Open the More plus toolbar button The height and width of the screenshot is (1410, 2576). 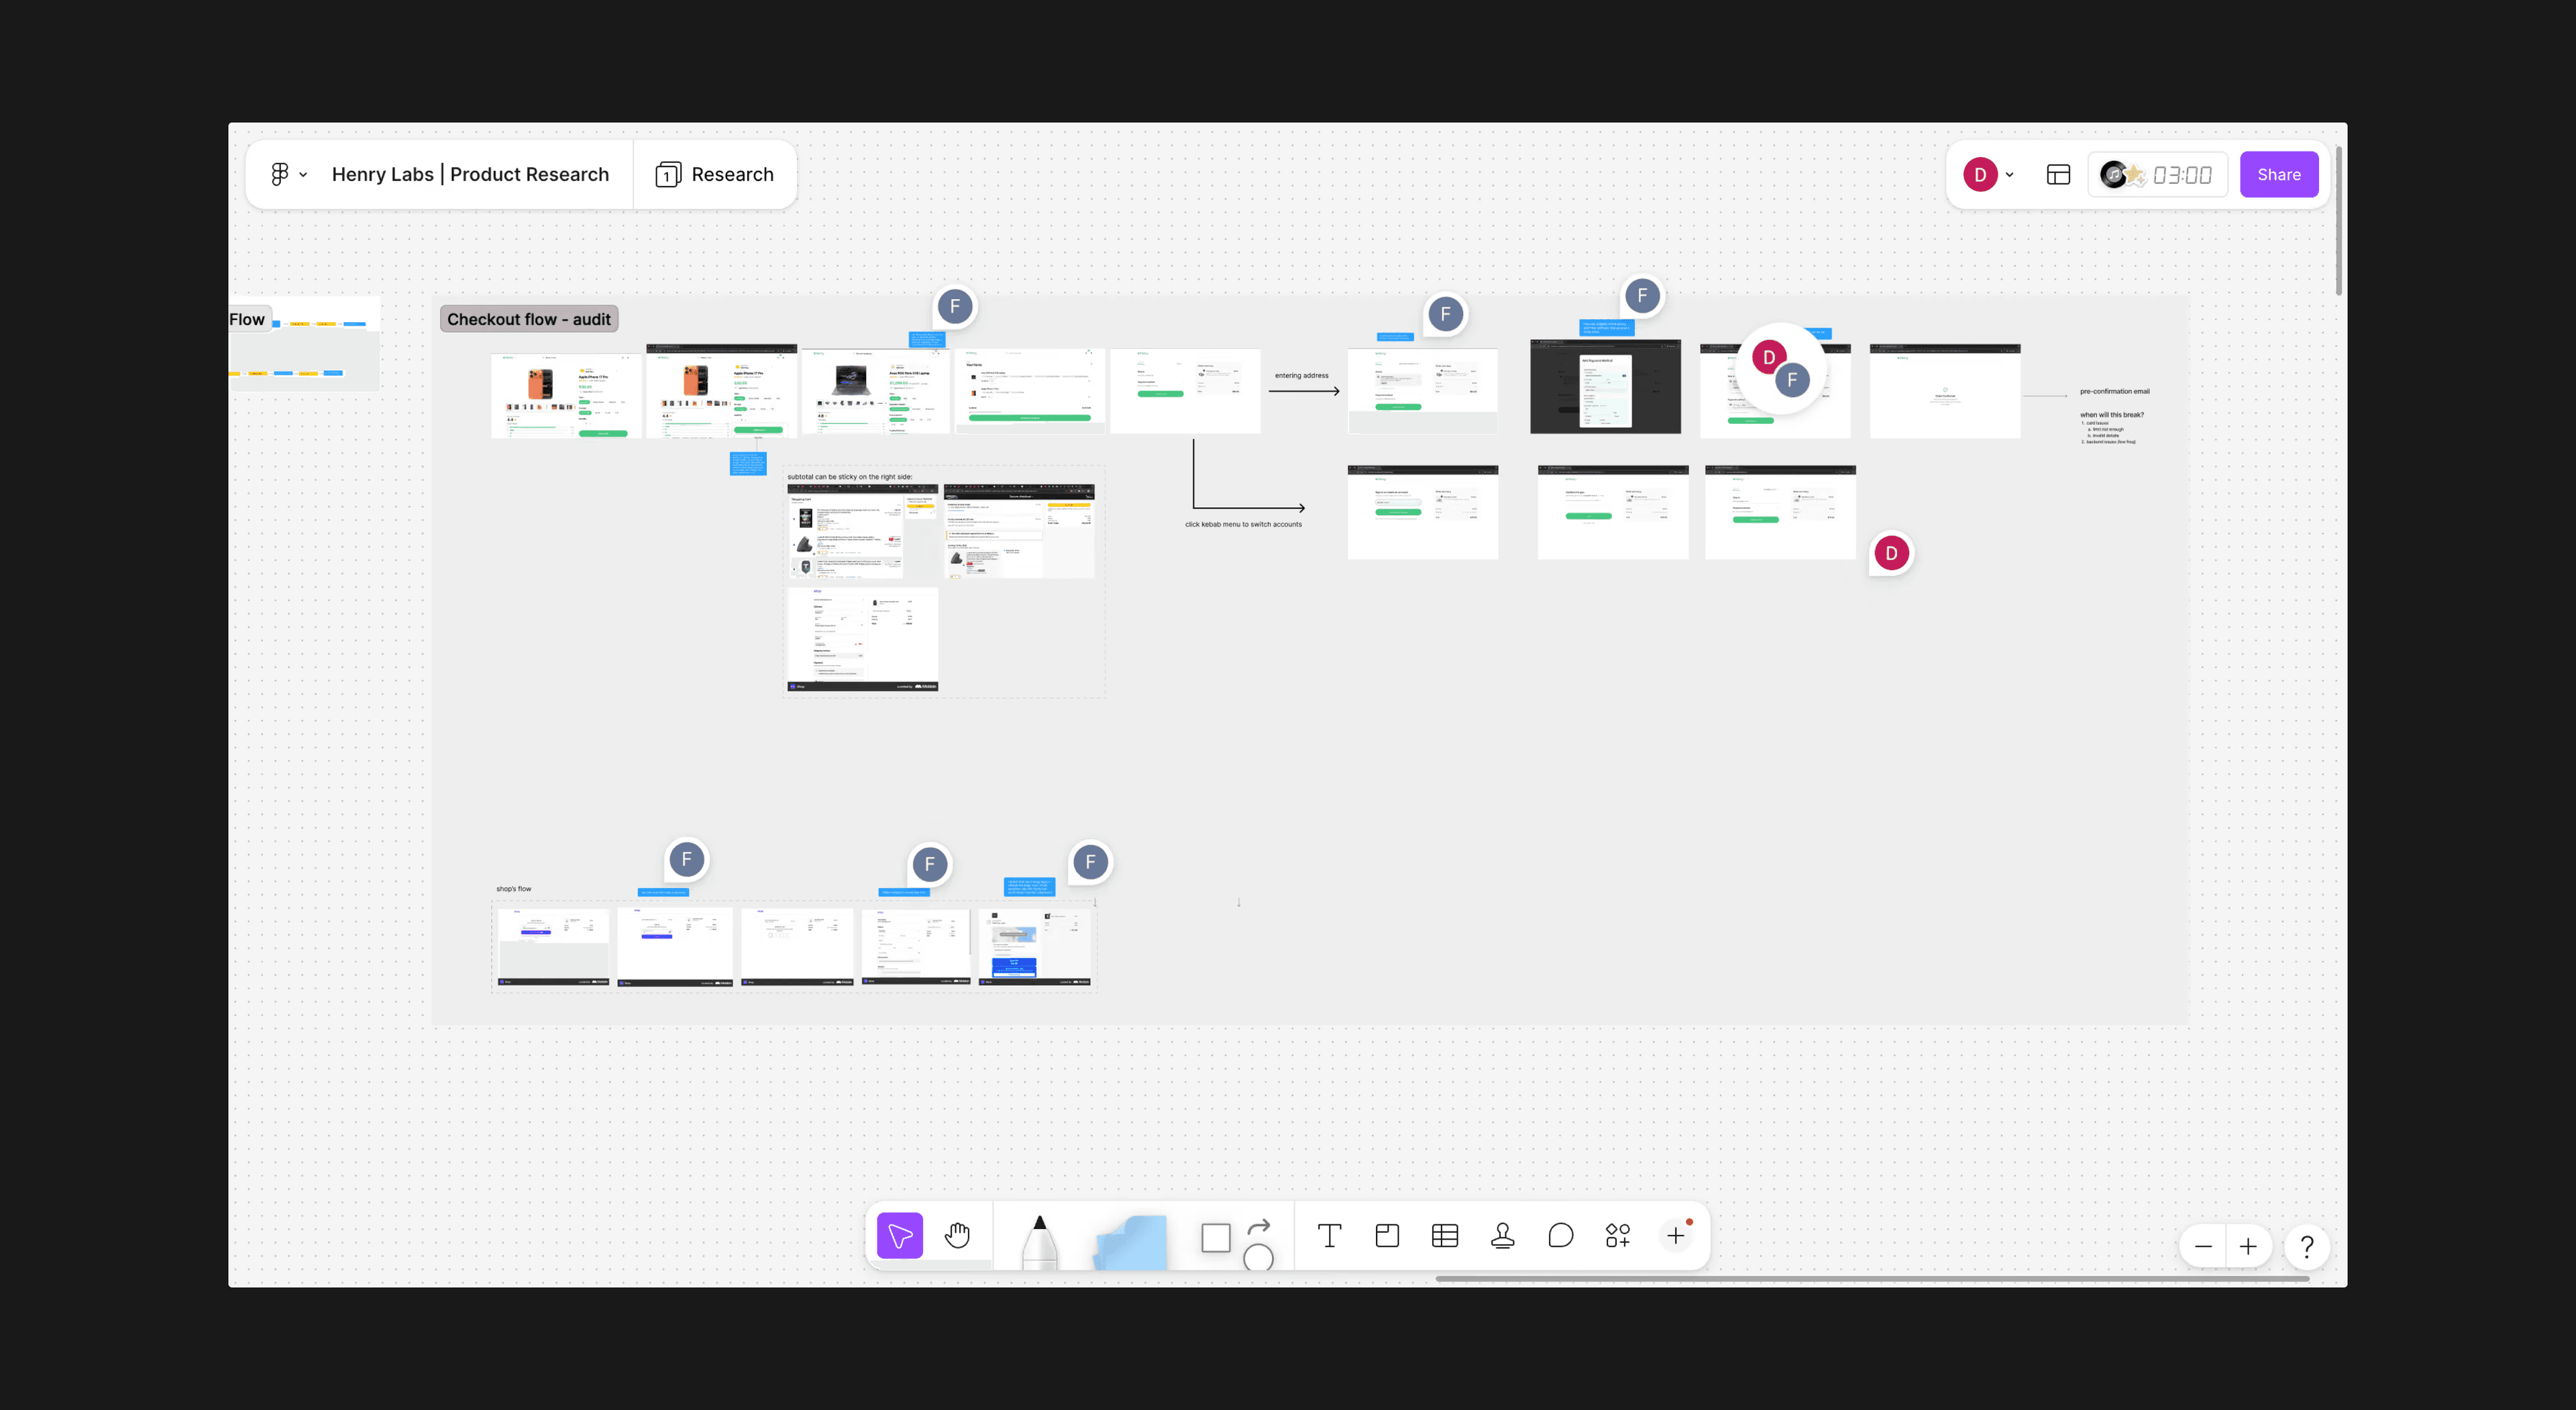pyautogui.click(x=1676, y=1236)
